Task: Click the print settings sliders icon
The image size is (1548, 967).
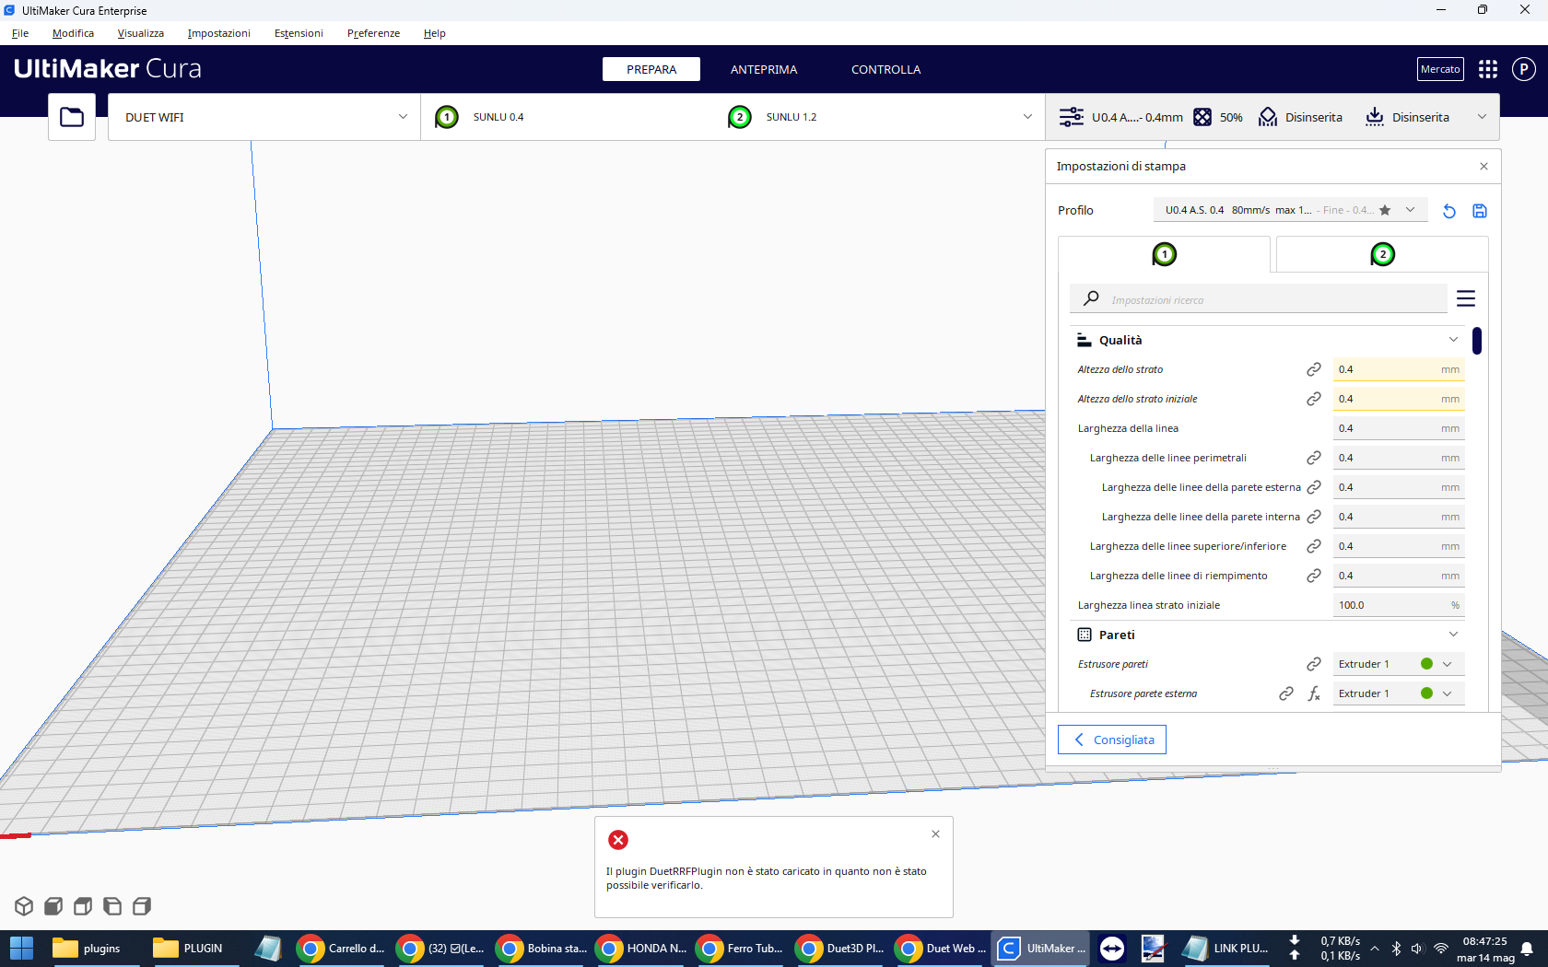Action: click(x=1072, y=117)
